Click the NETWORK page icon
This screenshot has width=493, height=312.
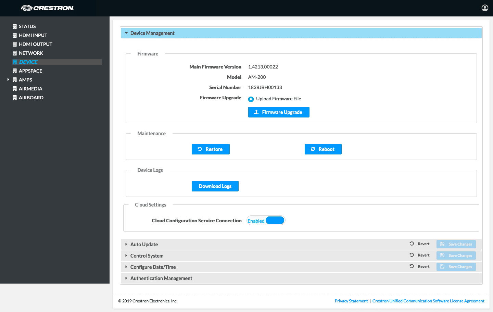tap(15, 53)
